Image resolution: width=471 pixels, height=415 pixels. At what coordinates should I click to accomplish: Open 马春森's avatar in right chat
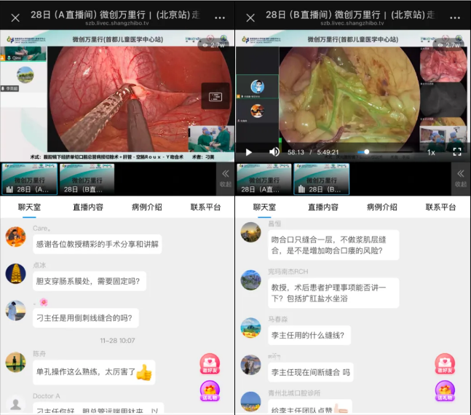click(250, 328)
